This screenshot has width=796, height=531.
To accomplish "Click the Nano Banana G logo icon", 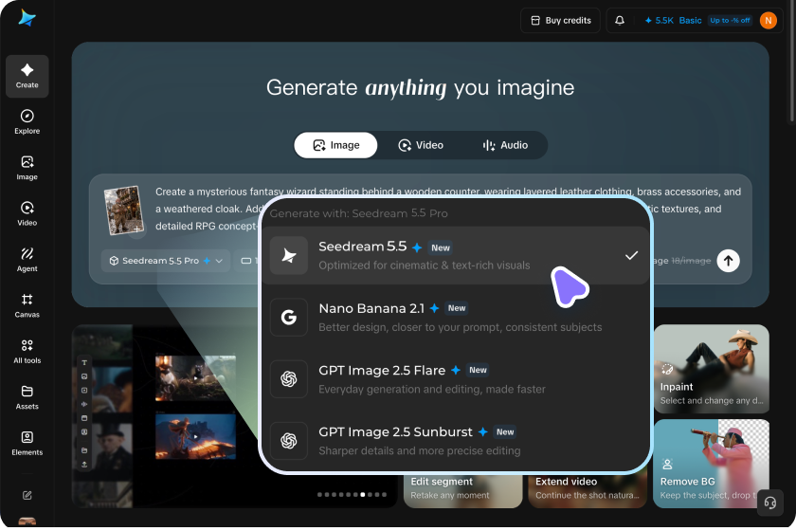I will pos(289,318).
